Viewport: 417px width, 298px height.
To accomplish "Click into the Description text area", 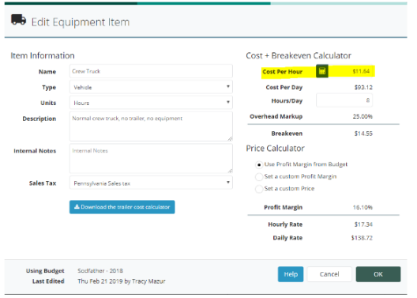I will click(x=151, y=126).
